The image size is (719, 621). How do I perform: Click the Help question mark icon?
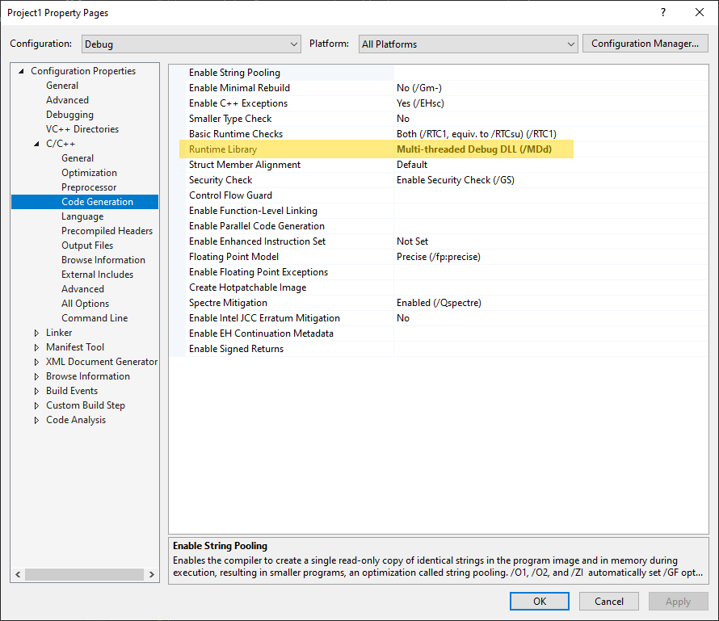coord(662,13)
